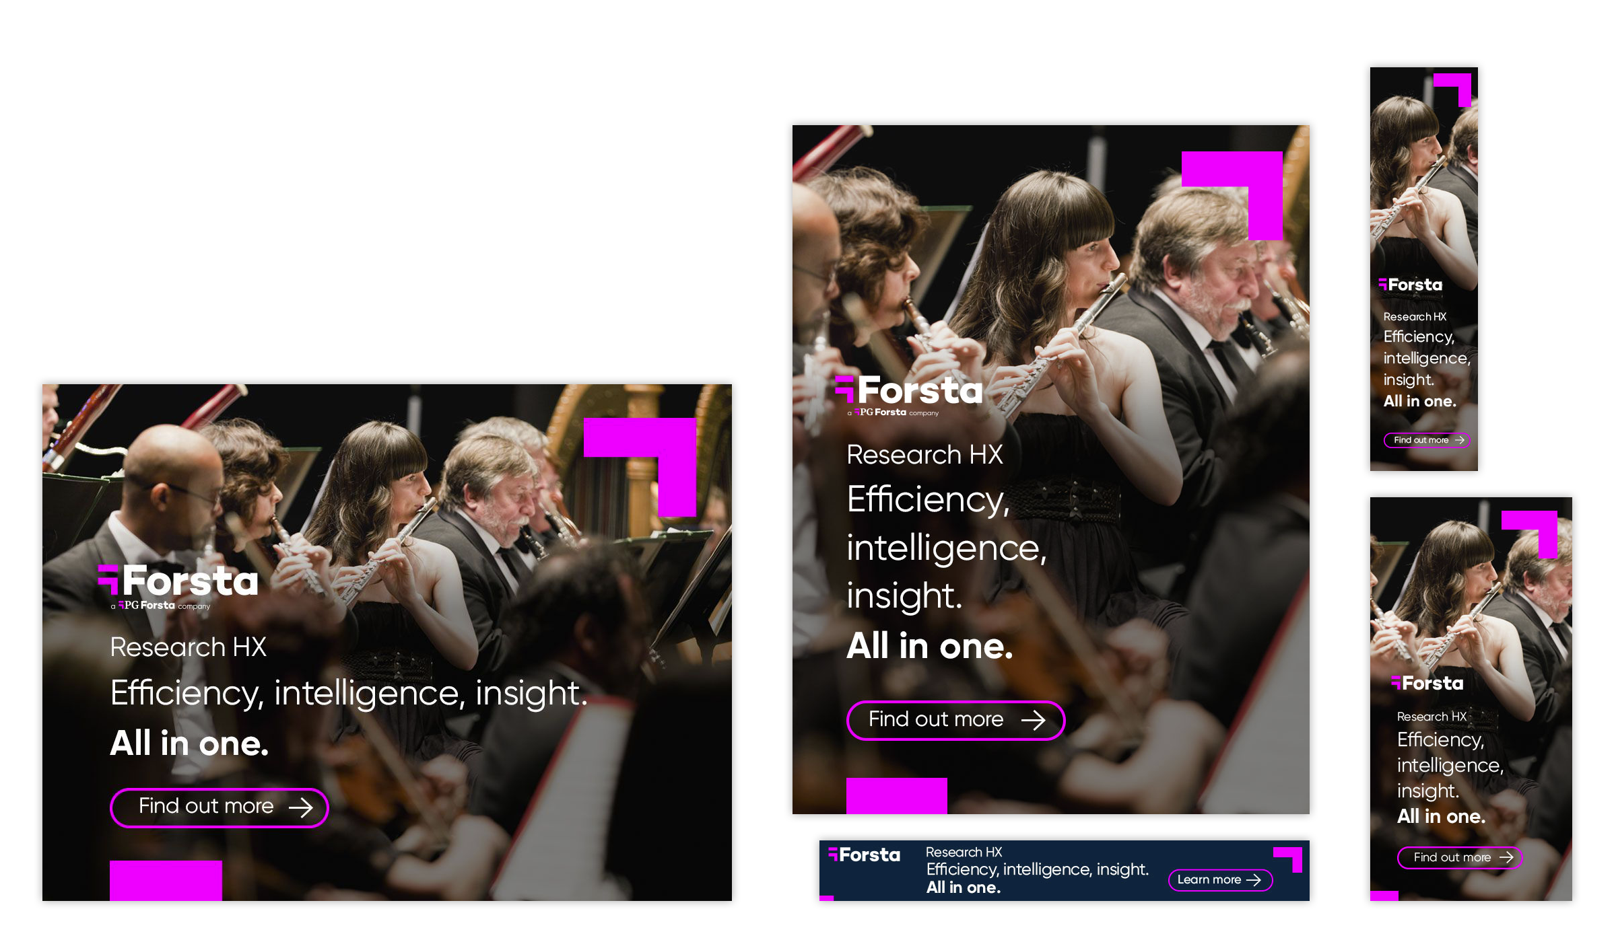Click Find out more on skyscraper ad
Viewport: 1616px width, 942px height.
(x=1427, y=440)
